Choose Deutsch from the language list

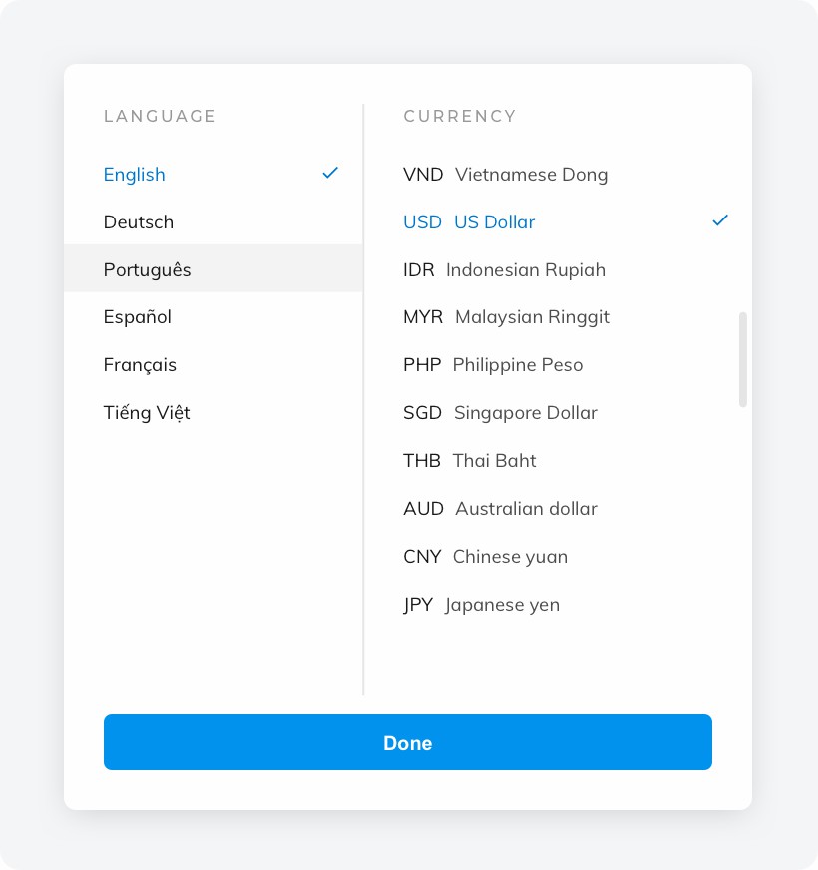[x=139, y=222]
